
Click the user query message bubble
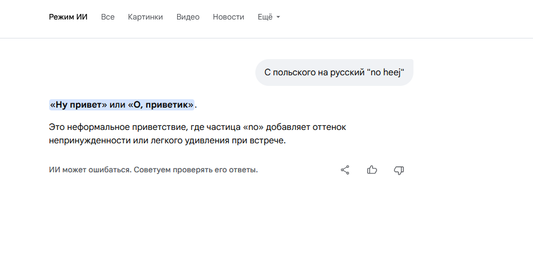(x=334, y=72)
